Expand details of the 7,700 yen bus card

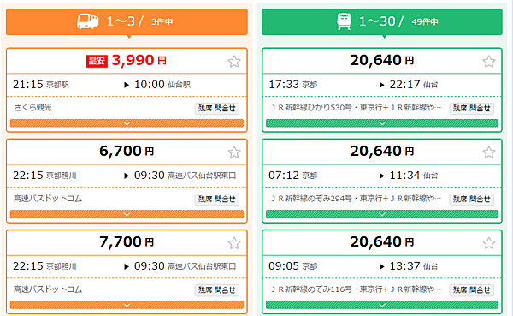point(127,305)
